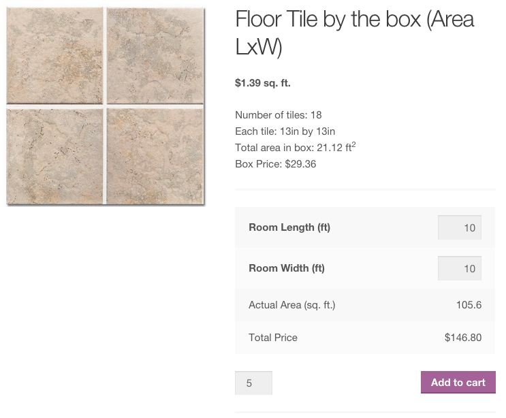Screen dimensions: 506x418
Task: Click the Actual Area value 105.6
Action: point(469,305)
